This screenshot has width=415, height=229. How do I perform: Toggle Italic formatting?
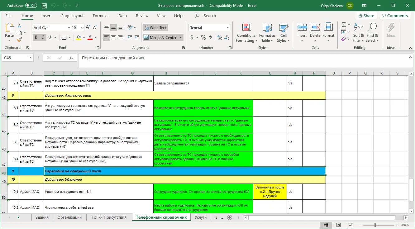pyautogui.click(x=43, y=37)
